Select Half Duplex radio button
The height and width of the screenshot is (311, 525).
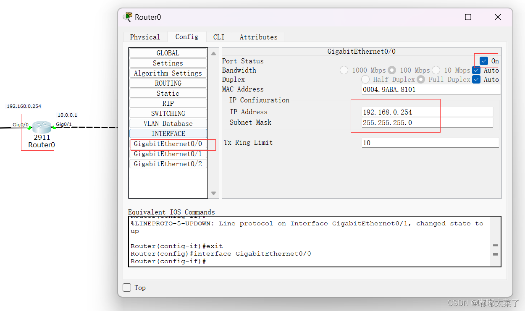365,79
